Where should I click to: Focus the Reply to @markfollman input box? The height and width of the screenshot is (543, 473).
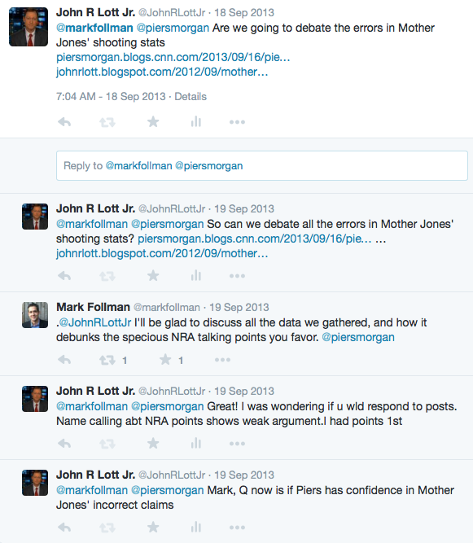pyautogui.click(x=262, y=165)
